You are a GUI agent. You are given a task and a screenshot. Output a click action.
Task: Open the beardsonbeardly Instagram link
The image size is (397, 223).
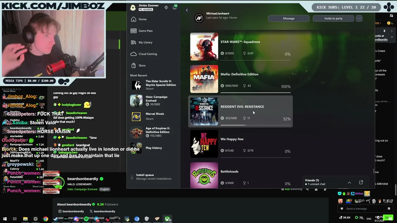[x=71, y=211]
